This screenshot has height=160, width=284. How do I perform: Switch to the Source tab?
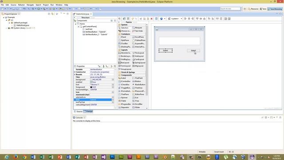point(78,112)
